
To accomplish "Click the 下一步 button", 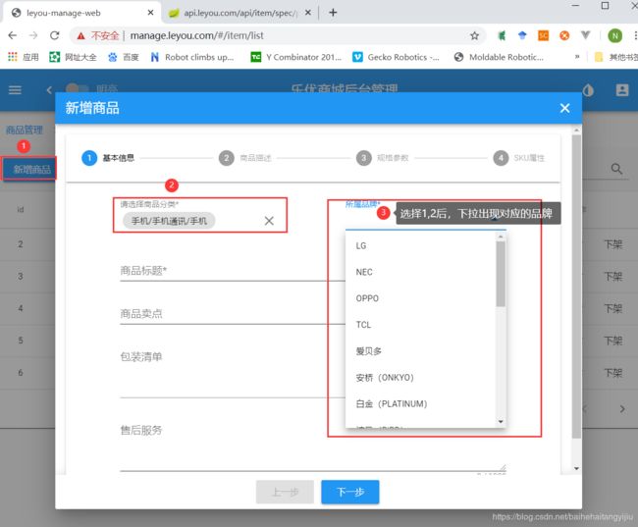I will [x=350, y=492].
